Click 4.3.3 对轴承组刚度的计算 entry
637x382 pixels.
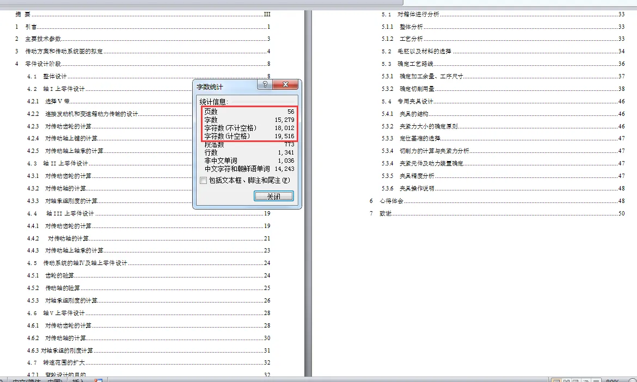click(x=109, y=201)
